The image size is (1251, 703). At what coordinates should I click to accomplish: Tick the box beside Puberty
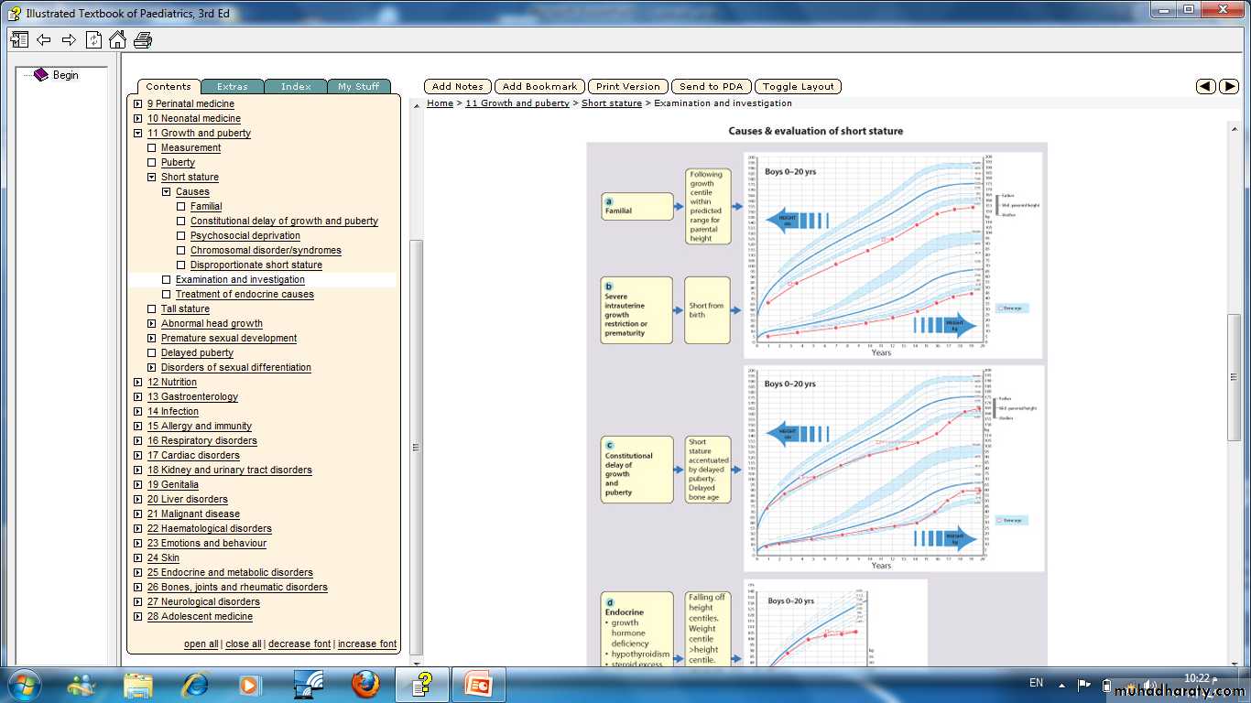[152, 162]
